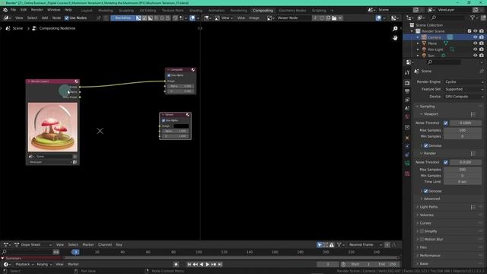Collapse the Sampling panel
The width and height of the screenshot is (487, 274).
428,107
